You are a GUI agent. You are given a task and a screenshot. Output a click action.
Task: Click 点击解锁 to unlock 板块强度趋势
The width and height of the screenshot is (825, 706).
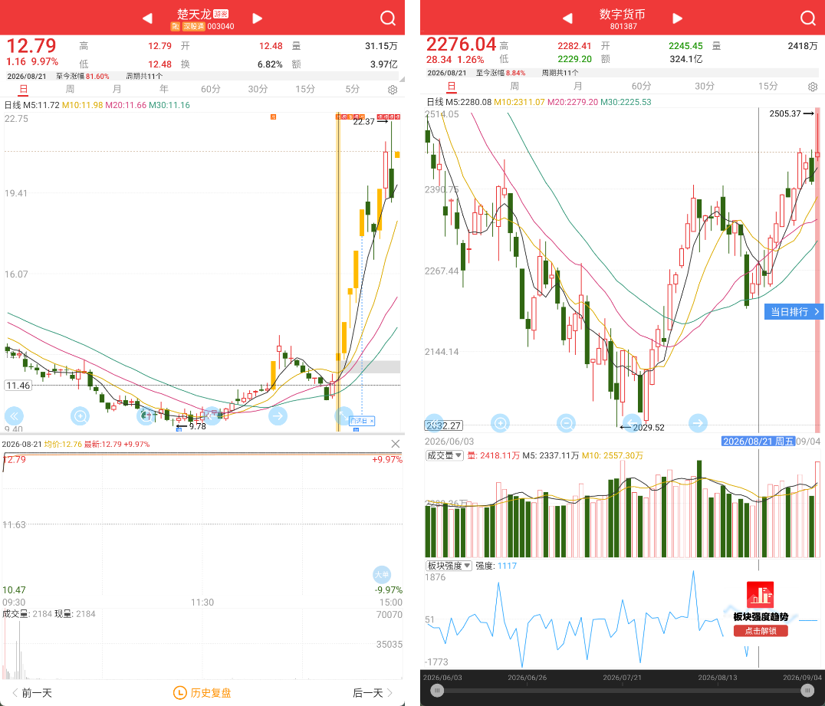click(x=761, y=631)
